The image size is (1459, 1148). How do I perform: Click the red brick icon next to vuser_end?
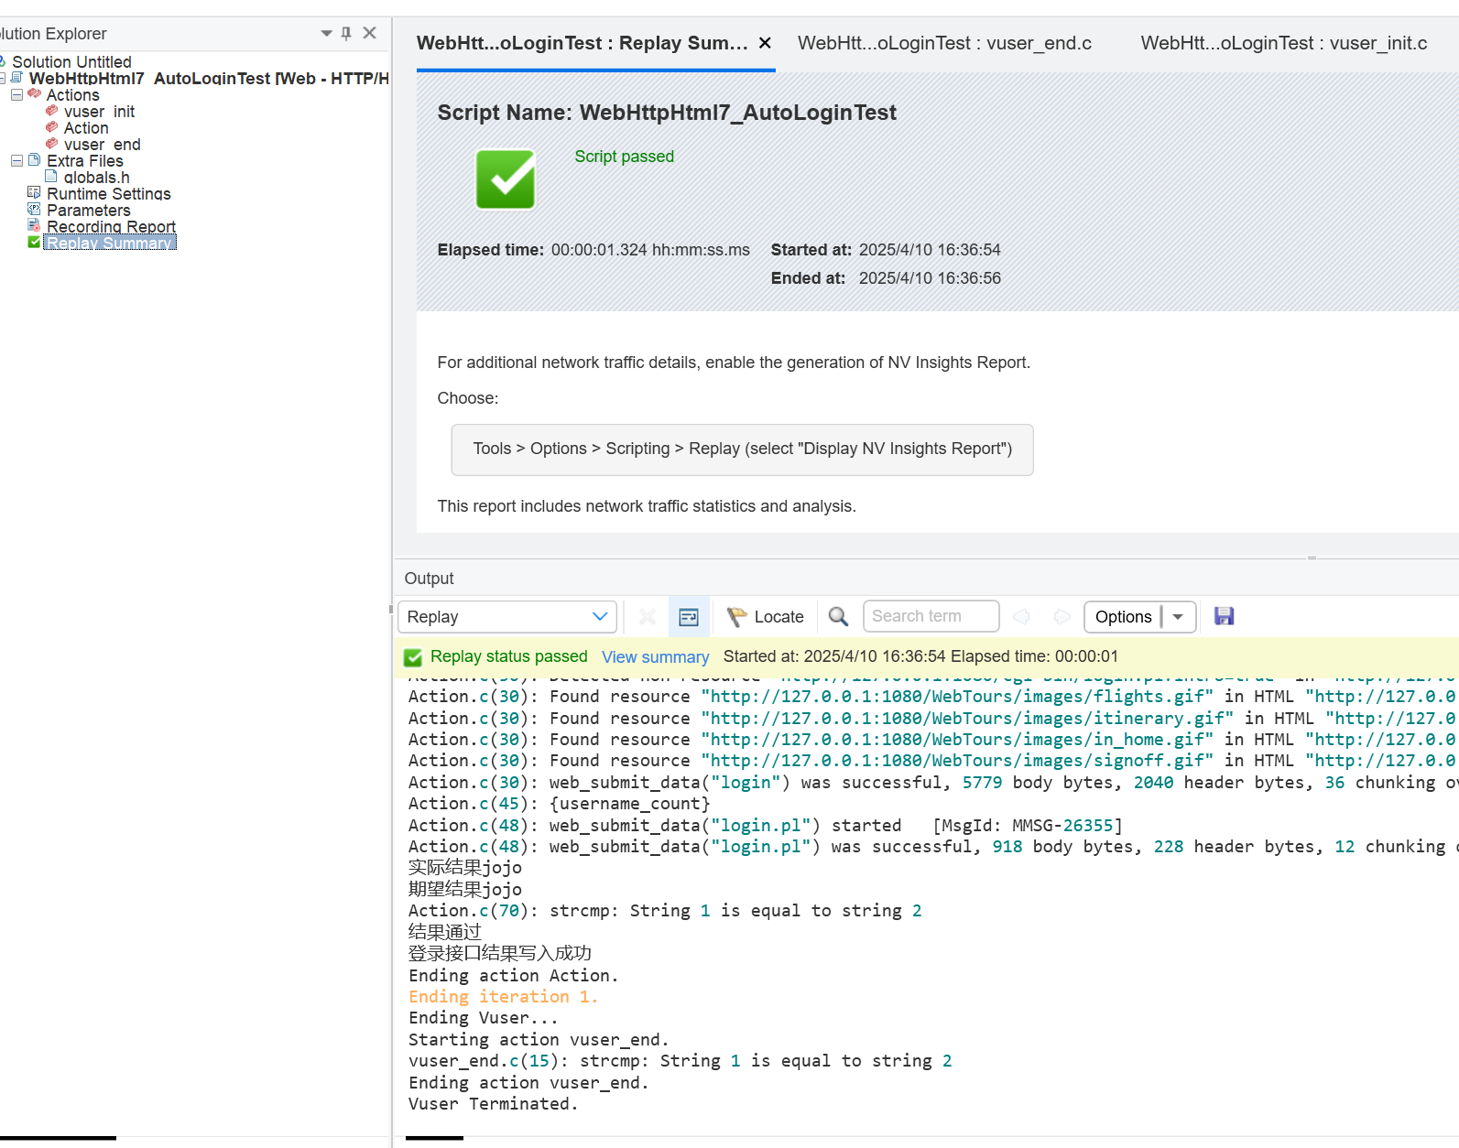tap(52, 144)
